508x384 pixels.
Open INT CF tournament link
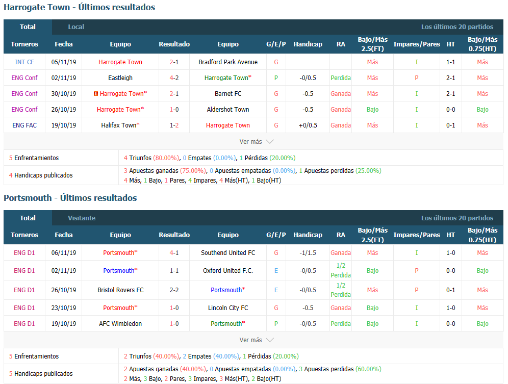(24, 62)
